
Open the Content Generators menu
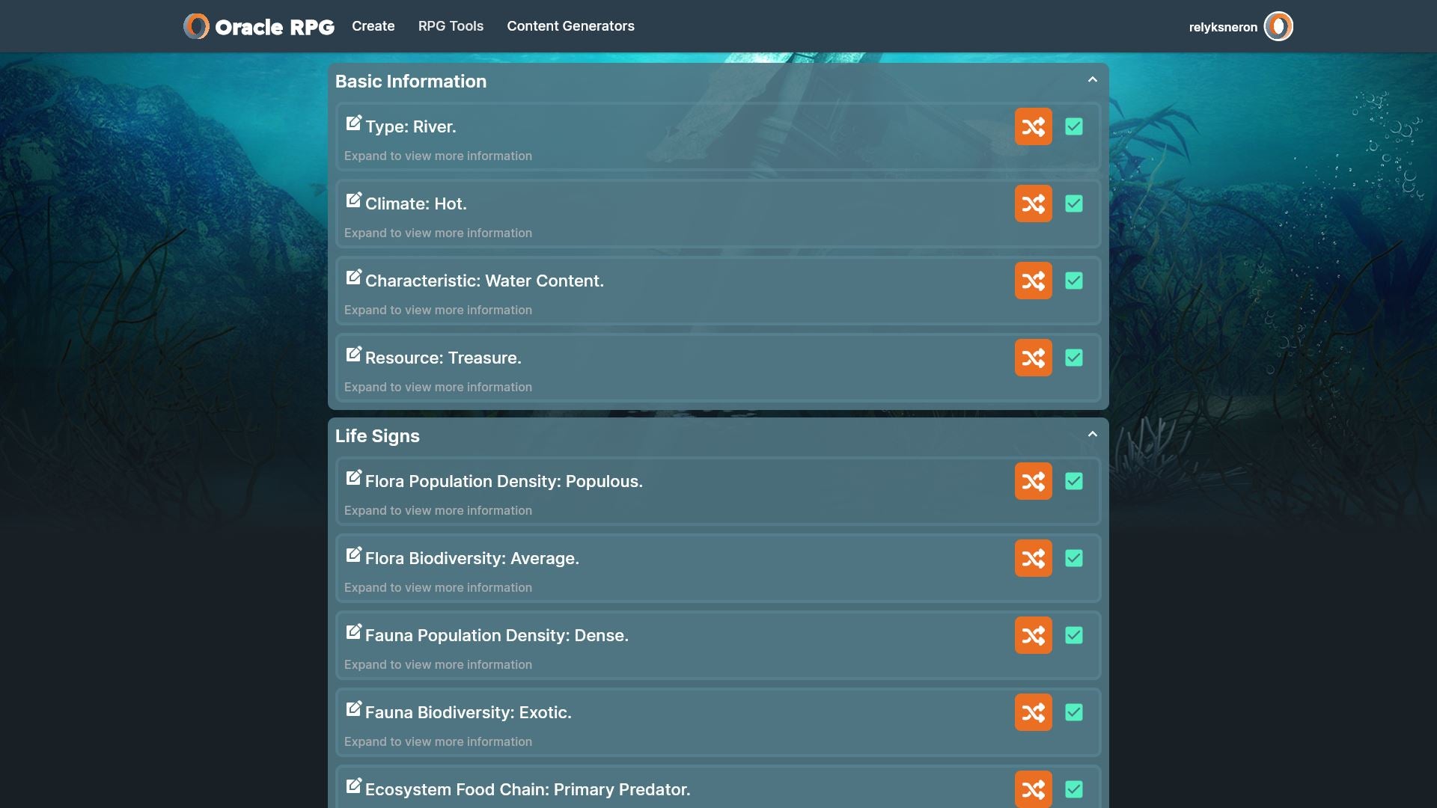click(570, 26)
